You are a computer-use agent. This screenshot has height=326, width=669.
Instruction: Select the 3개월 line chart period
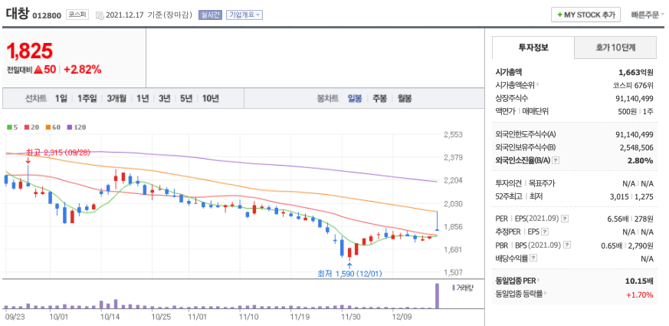click(x=116, y=98)
